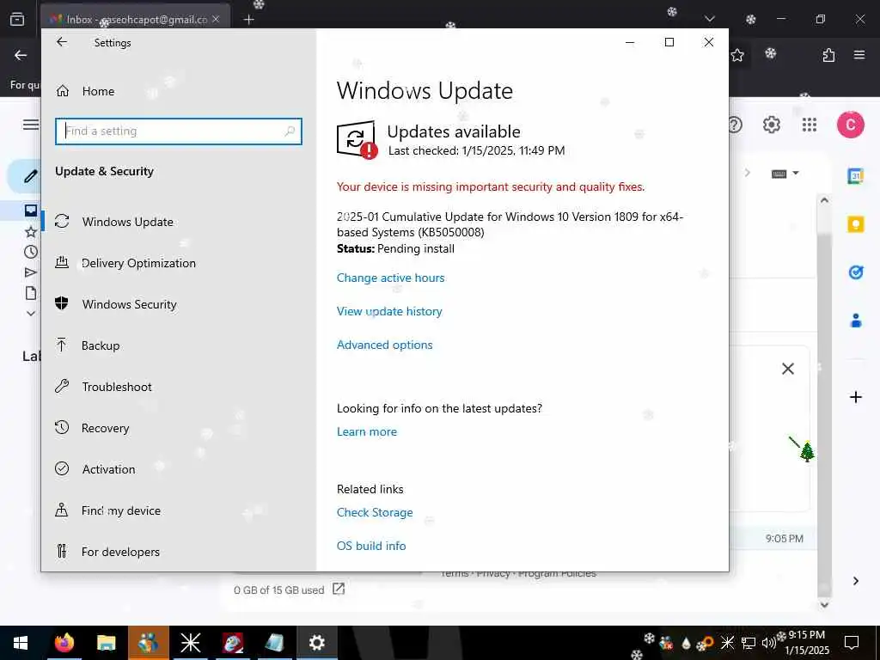Screen dimensions: 880x660
Task: Open Gmail Inbox folder icon
Action: (x=31, y=211)
